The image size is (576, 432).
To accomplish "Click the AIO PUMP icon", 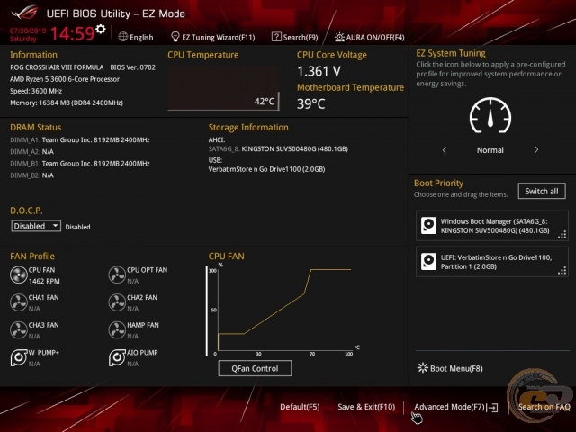I will pyautogui.click(x=117, y=357).
